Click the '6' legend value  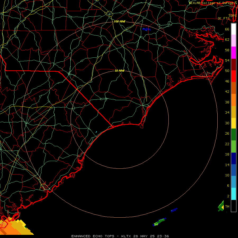[228, 185]
